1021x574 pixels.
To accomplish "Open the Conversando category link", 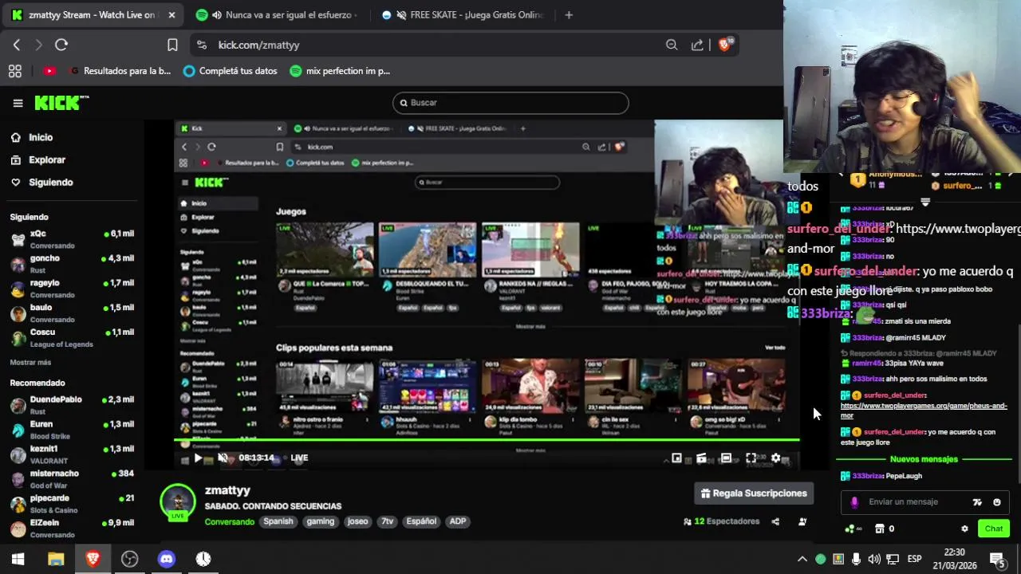I will (229, 521).
